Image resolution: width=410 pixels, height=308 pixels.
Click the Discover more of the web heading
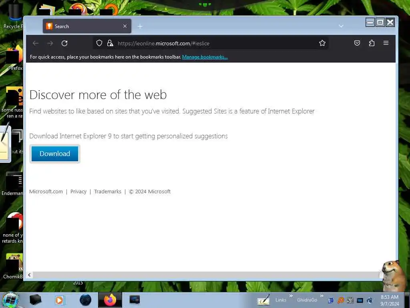point(98,95)
